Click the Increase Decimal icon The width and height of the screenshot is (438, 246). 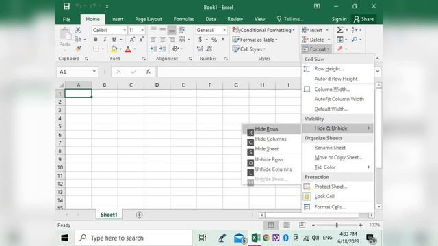(200, 49)
